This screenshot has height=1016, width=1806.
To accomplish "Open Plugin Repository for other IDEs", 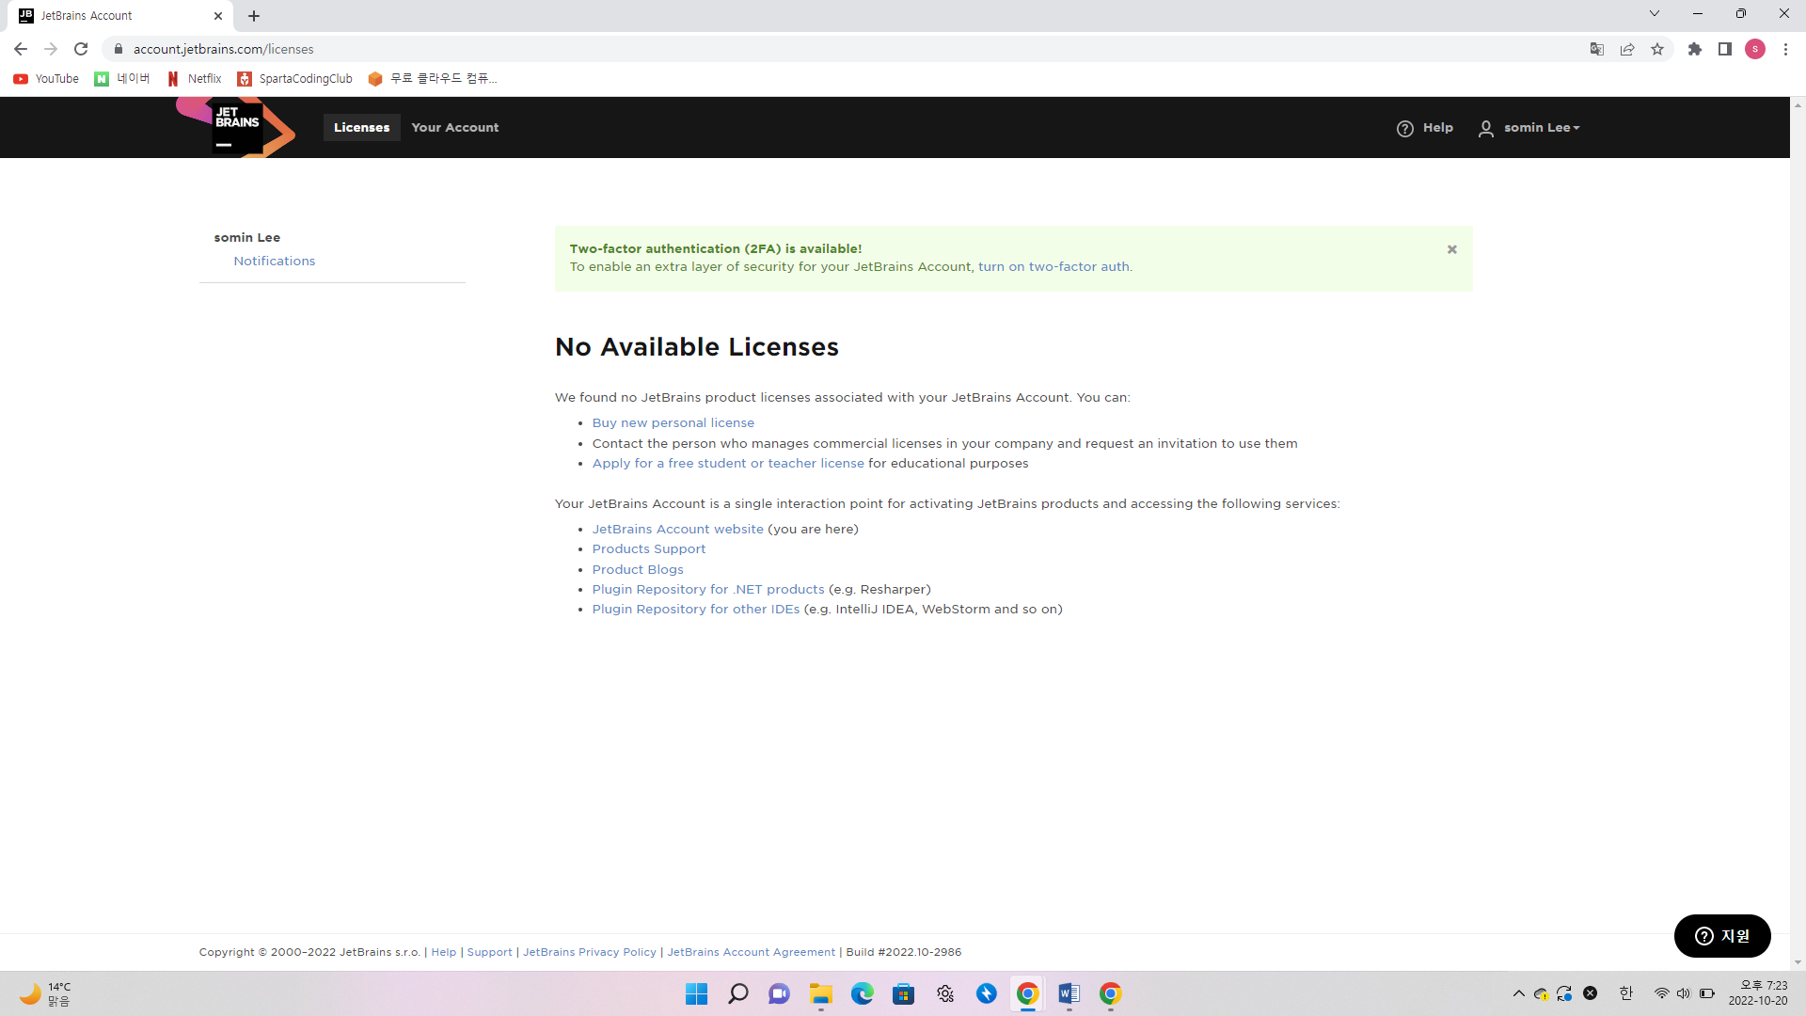I will coord(696,610).
